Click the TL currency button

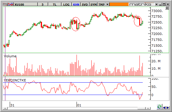point(54,4)
